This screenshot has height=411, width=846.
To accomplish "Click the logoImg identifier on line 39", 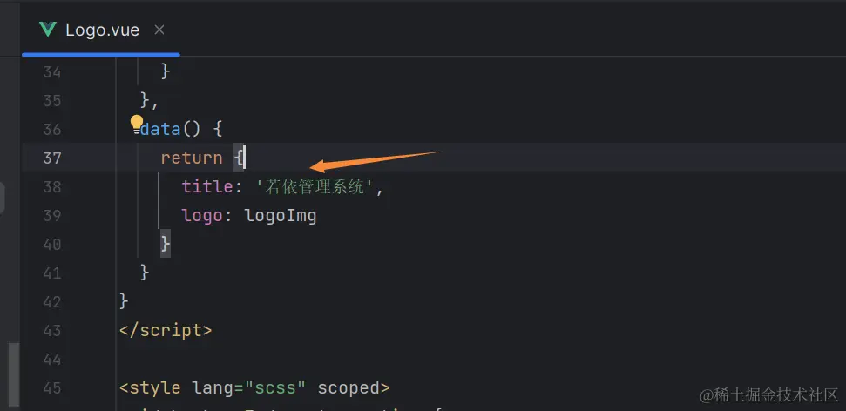I will click(x=281, y=216).
